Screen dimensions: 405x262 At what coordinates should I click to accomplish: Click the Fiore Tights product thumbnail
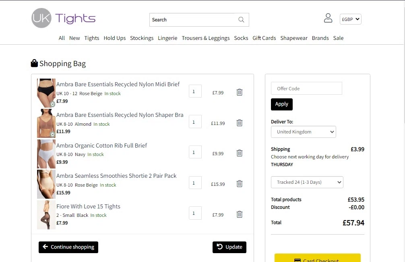click(46, 215)
